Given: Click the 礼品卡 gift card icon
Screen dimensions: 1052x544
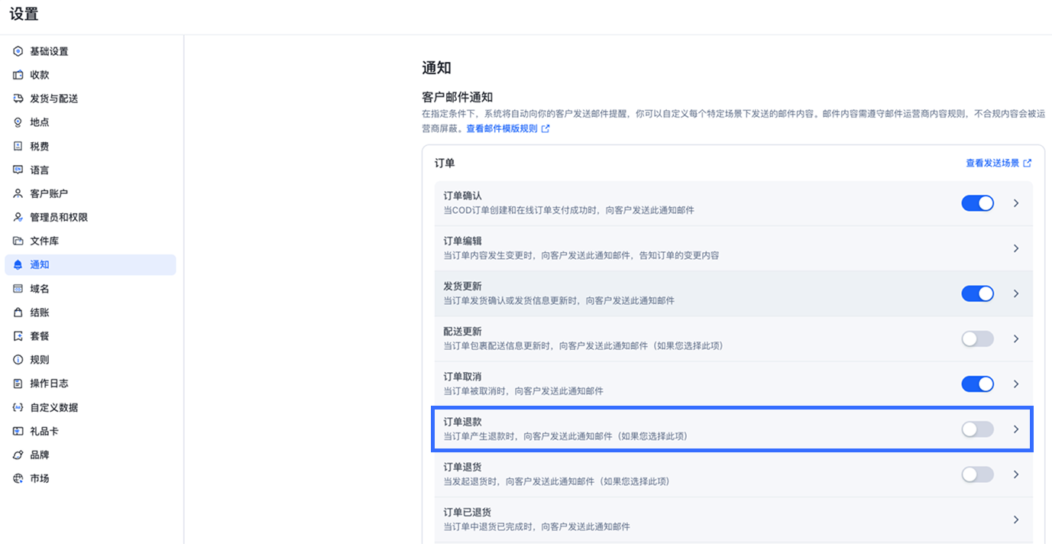Looking at the screenshot, I should (x=18, y=431).
